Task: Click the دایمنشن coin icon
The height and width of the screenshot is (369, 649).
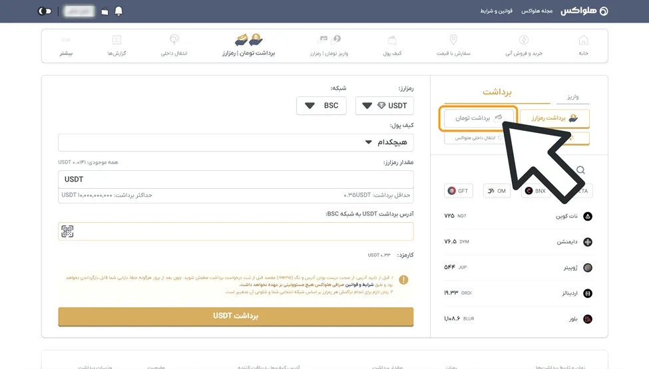Action: tap(588, 242)
